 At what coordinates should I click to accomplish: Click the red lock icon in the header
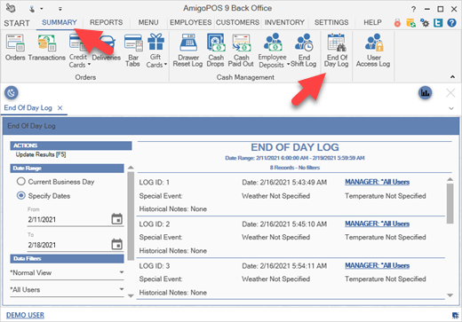[x=397, y=23]
